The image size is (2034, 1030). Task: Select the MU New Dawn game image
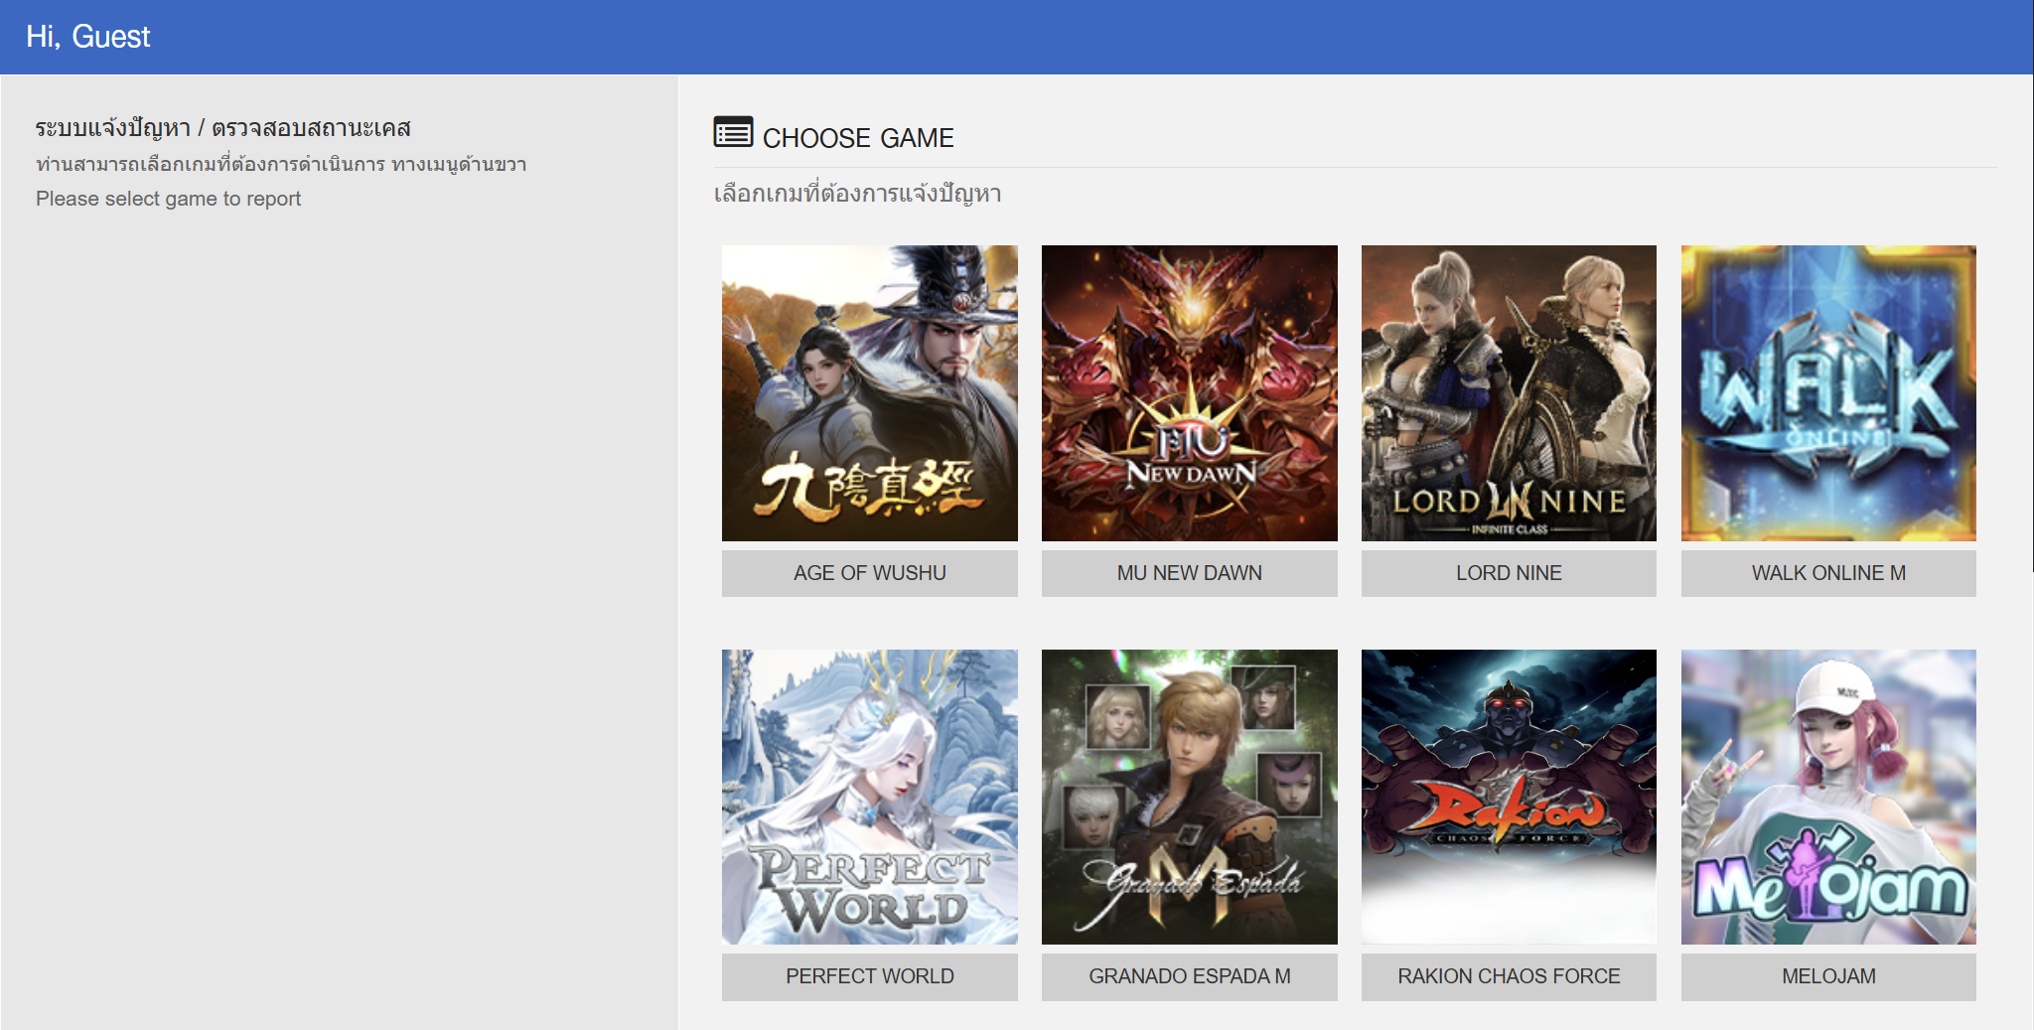tap(1189, 392)
